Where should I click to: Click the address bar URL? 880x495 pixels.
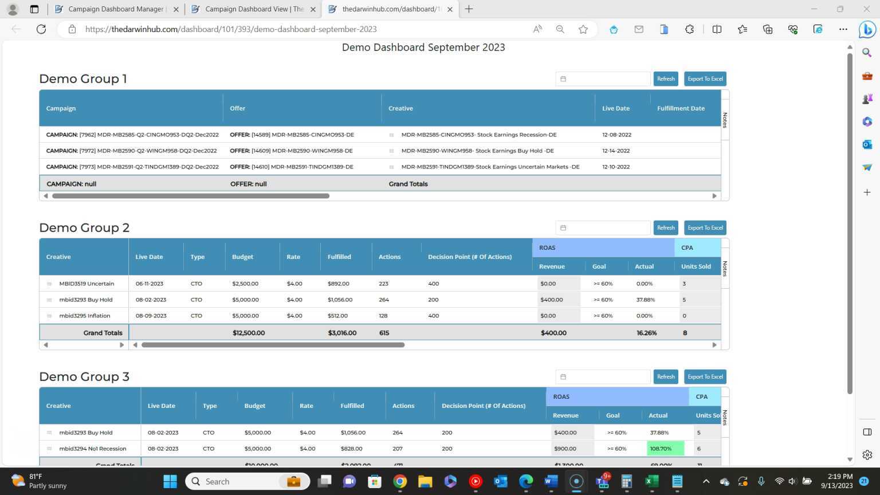(x=231, y=29)
